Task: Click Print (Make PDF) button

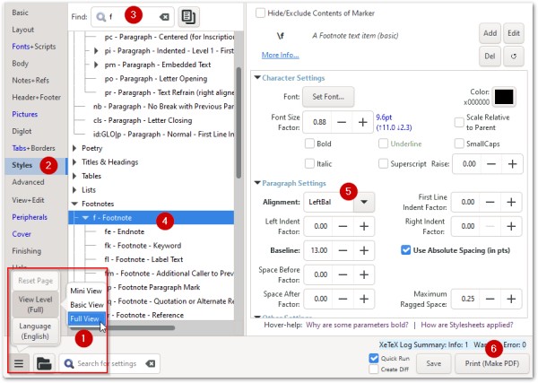Action: (x=491, y=363)
